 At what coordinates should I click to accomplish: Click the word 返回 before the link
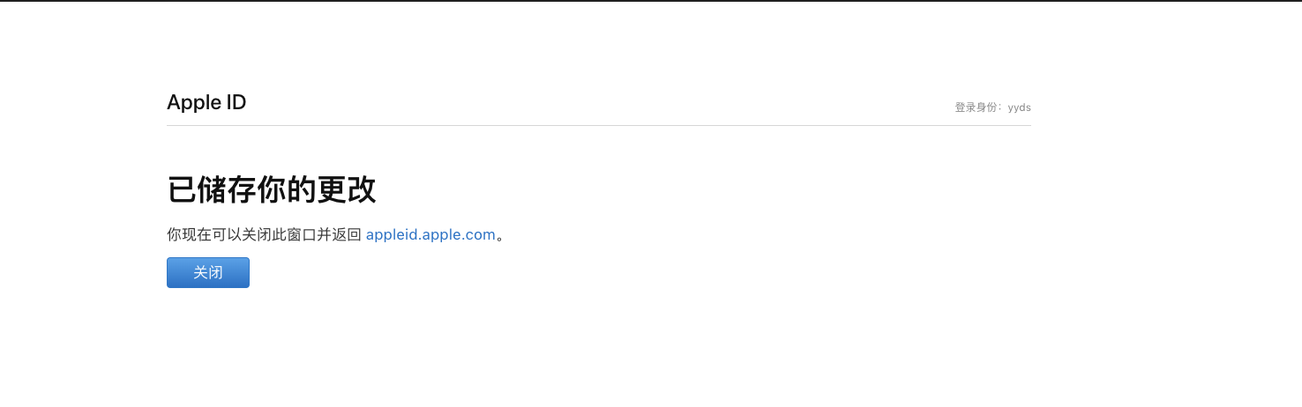(346, 234)
